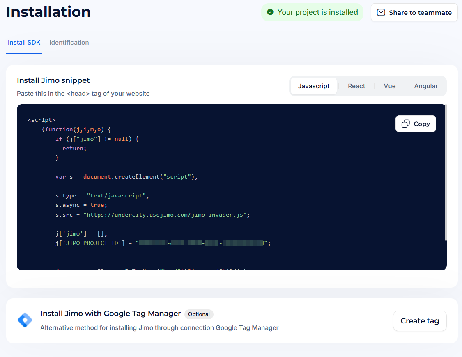Show the React installation snippet
This screenshot has width=462, height=357.
point(356,86)
